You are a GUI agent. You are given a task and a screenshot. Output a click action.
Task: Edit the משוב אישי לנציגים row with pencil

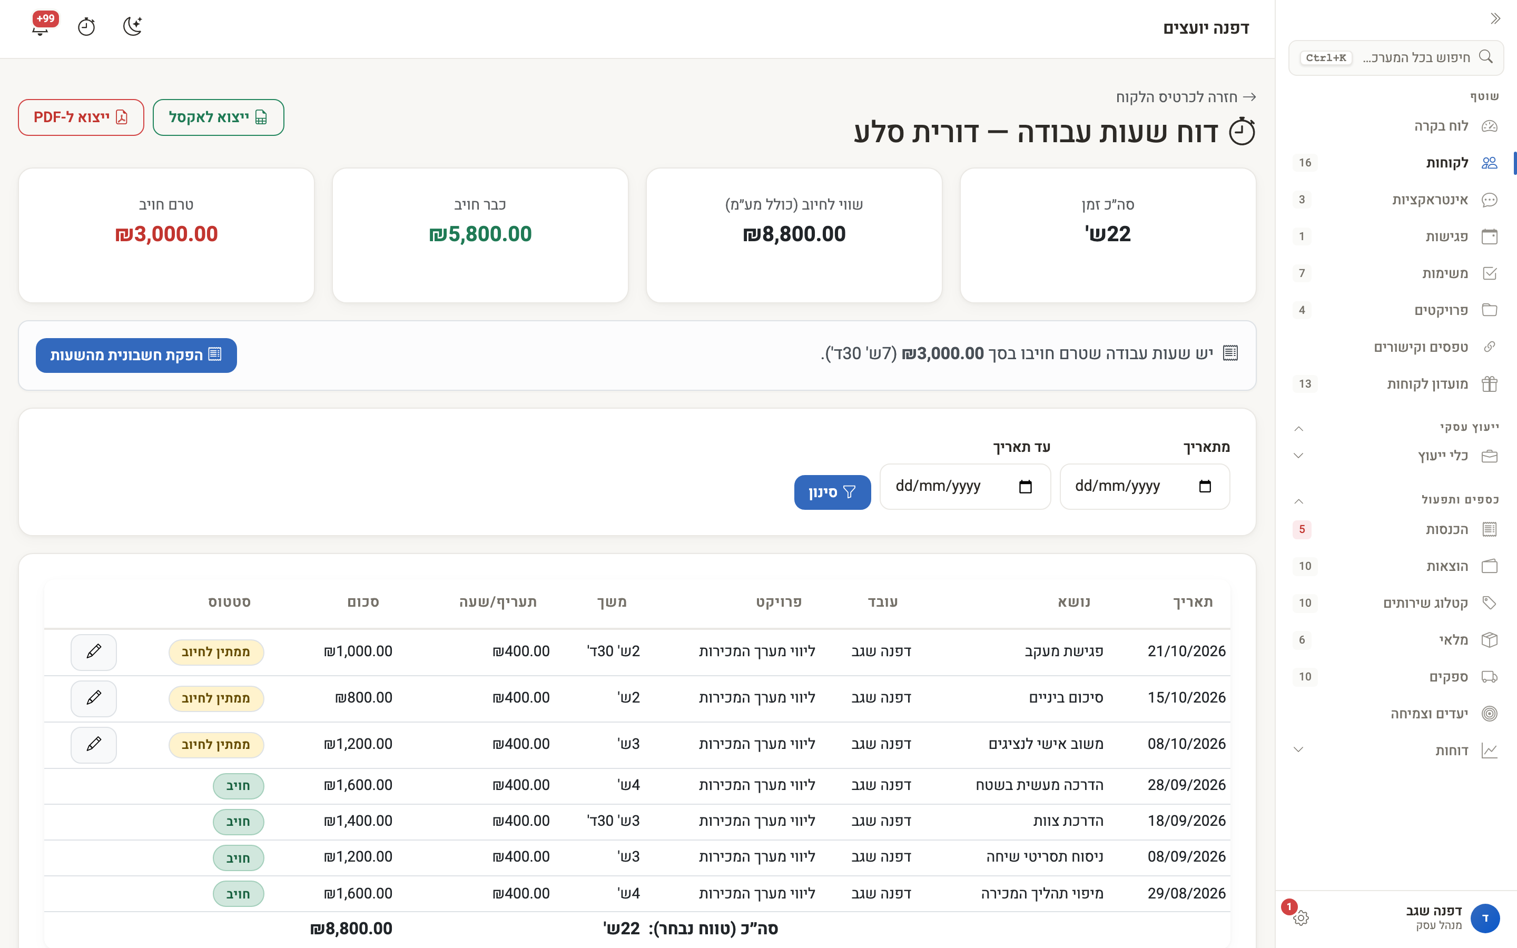(x=93, y=745)
